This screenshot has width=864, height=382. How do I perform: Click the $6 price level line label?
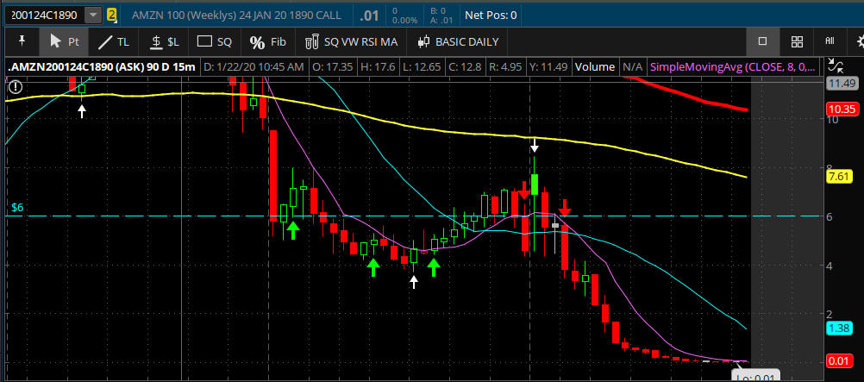coord(16,209)
